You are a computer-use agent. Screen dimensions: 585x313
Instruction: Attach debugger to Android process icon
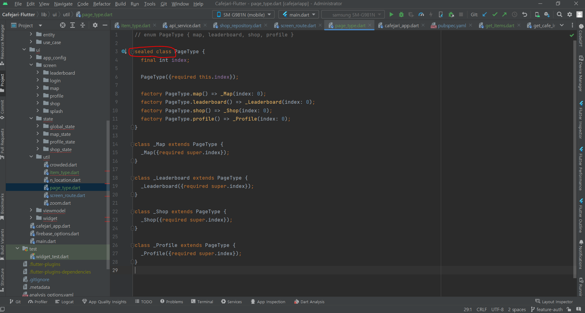point(451,14)
